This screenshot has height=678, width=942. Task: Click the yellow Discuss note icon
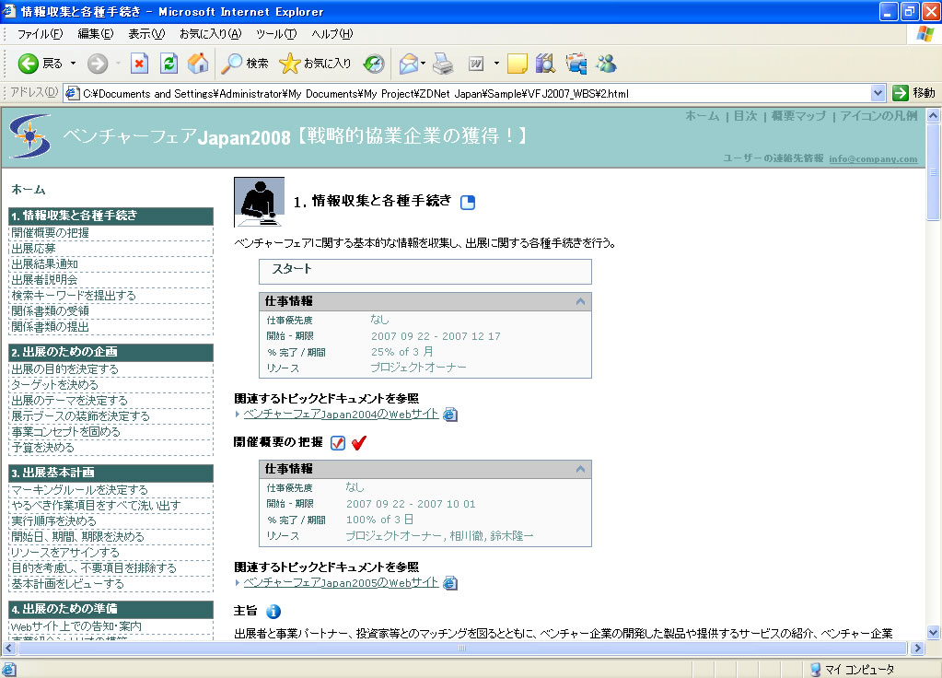[517, 64]
